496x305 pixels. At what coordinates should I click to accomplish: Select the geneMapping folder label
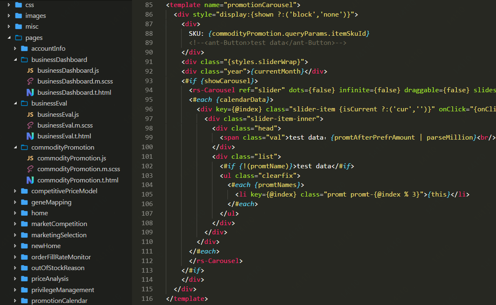pyautogui.click(x=51, y=202)
